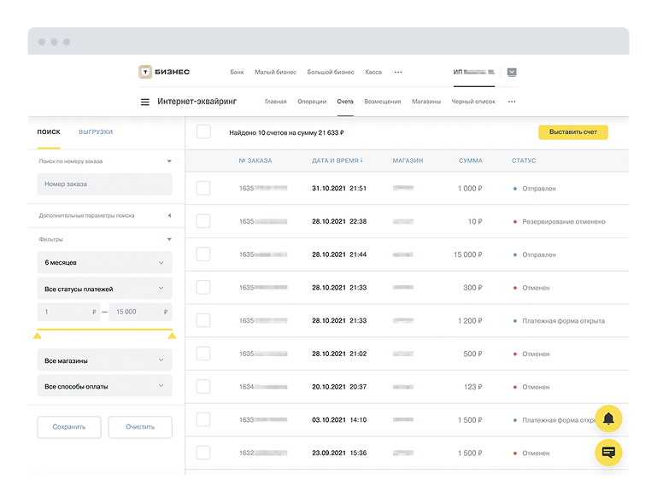Image resolution: width=657 pixels, height=503 pixels.
Task: Click the account dropdown arrow icon in header
Action: (511, 73)
